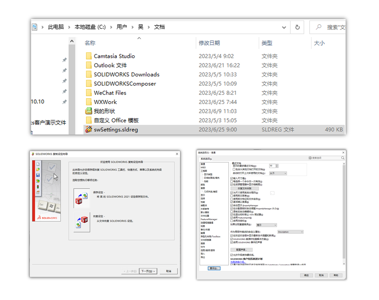379x300 pixels.
Task: Click 下一页 button in wizard
Action: (148, 271)
